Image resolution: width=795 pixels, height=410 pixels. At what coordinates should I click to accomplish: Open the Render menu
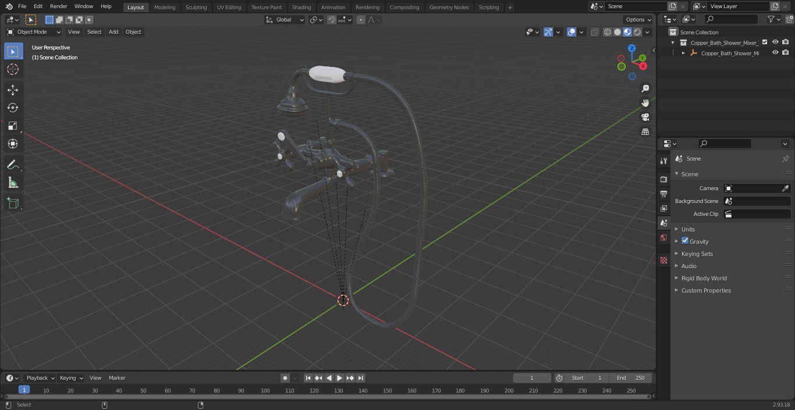coord(58,6)
